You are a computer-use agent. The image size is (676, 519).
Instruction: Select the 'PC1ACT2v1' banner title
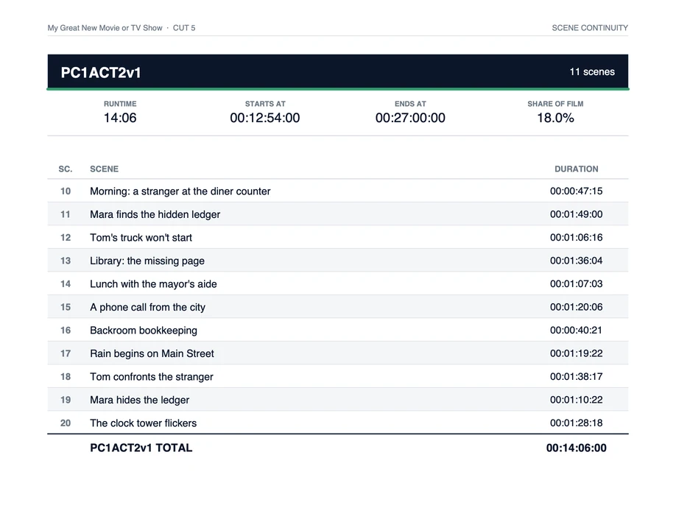point(101,72)
